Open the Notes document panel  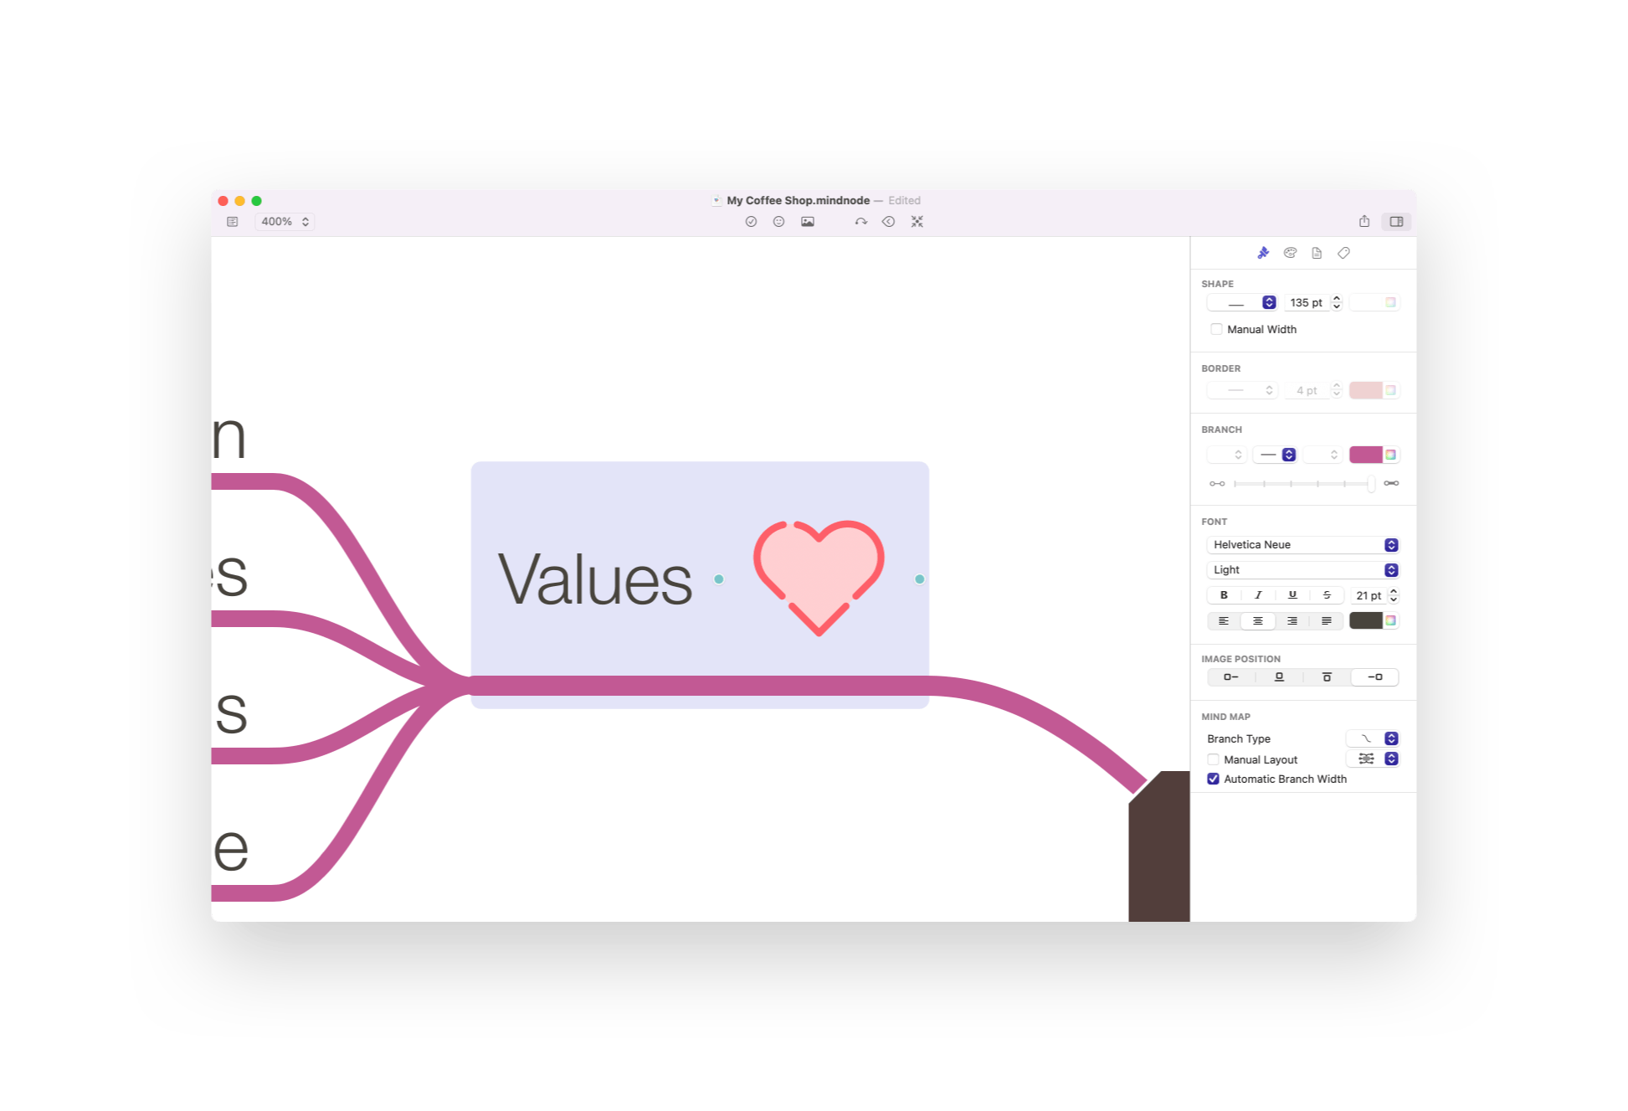click(x=1317, y=253)
